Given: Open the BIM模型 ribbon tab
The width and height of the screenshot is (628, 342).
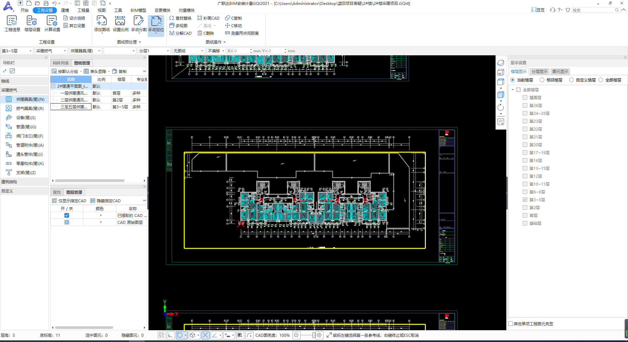Looking at the screenshot, I should click(138, 10).
